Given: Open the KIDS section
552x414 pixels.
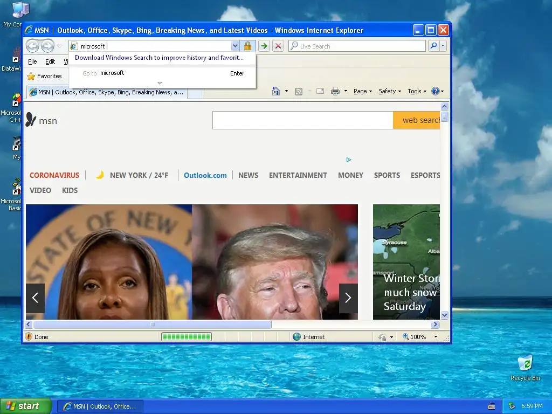Looking at the screenshot, I should point(70,190).
